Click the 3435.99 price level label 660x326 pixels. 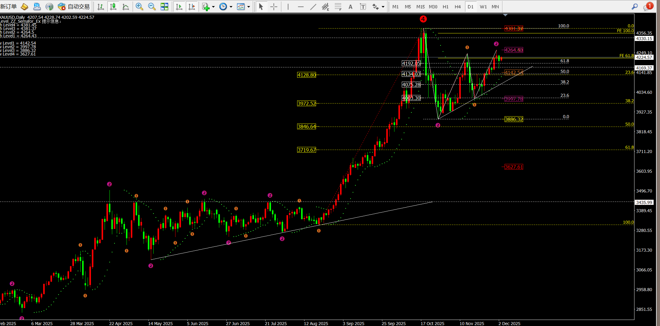(644, 202)
